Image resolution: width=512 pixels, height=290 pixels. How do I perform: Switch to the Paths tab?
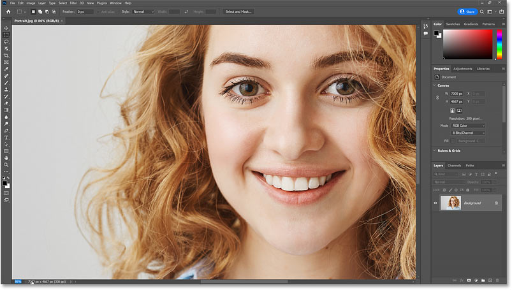pyautogui.click(x=469, y=166)
